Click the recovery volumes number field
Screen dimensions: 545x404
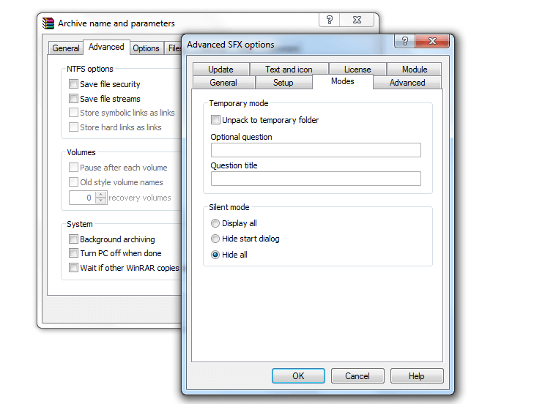[x=82, y=198]
